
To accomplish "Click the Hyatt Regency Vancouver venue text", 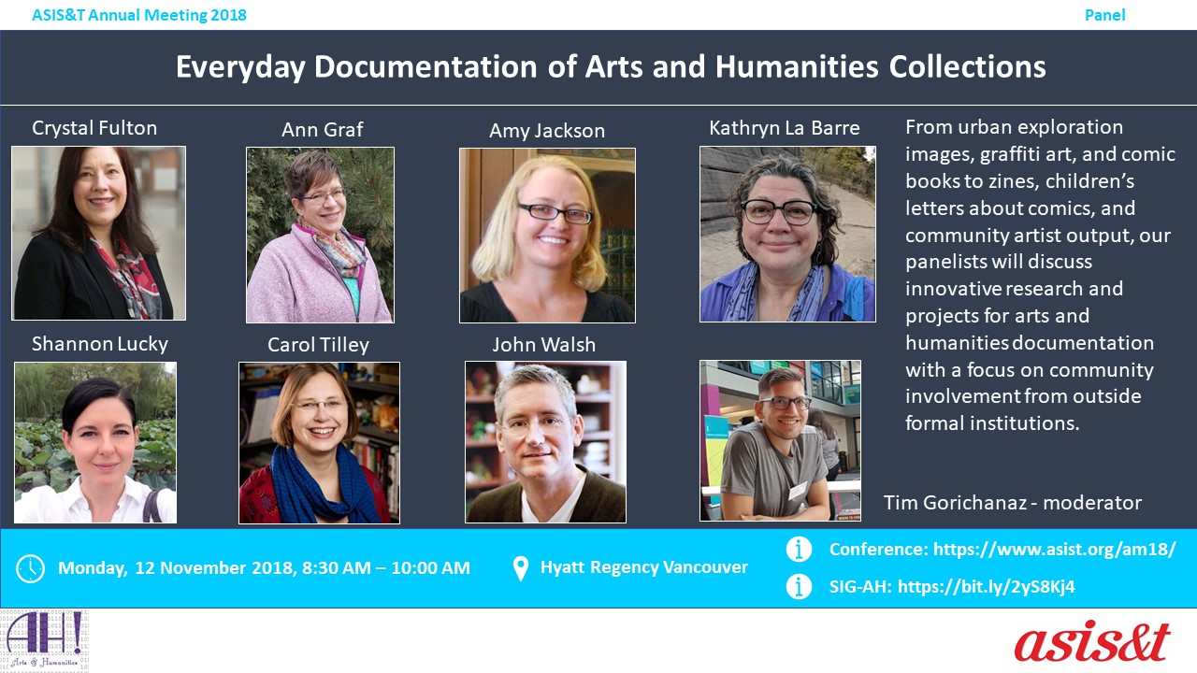I will (x=644, y=567).
